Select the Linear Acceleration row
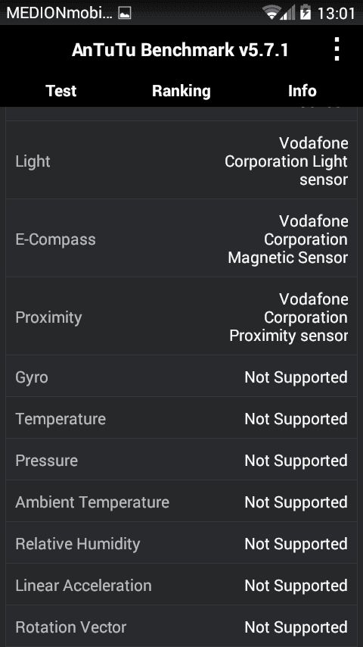Screen dimensions: 363x647 [181, 585]
